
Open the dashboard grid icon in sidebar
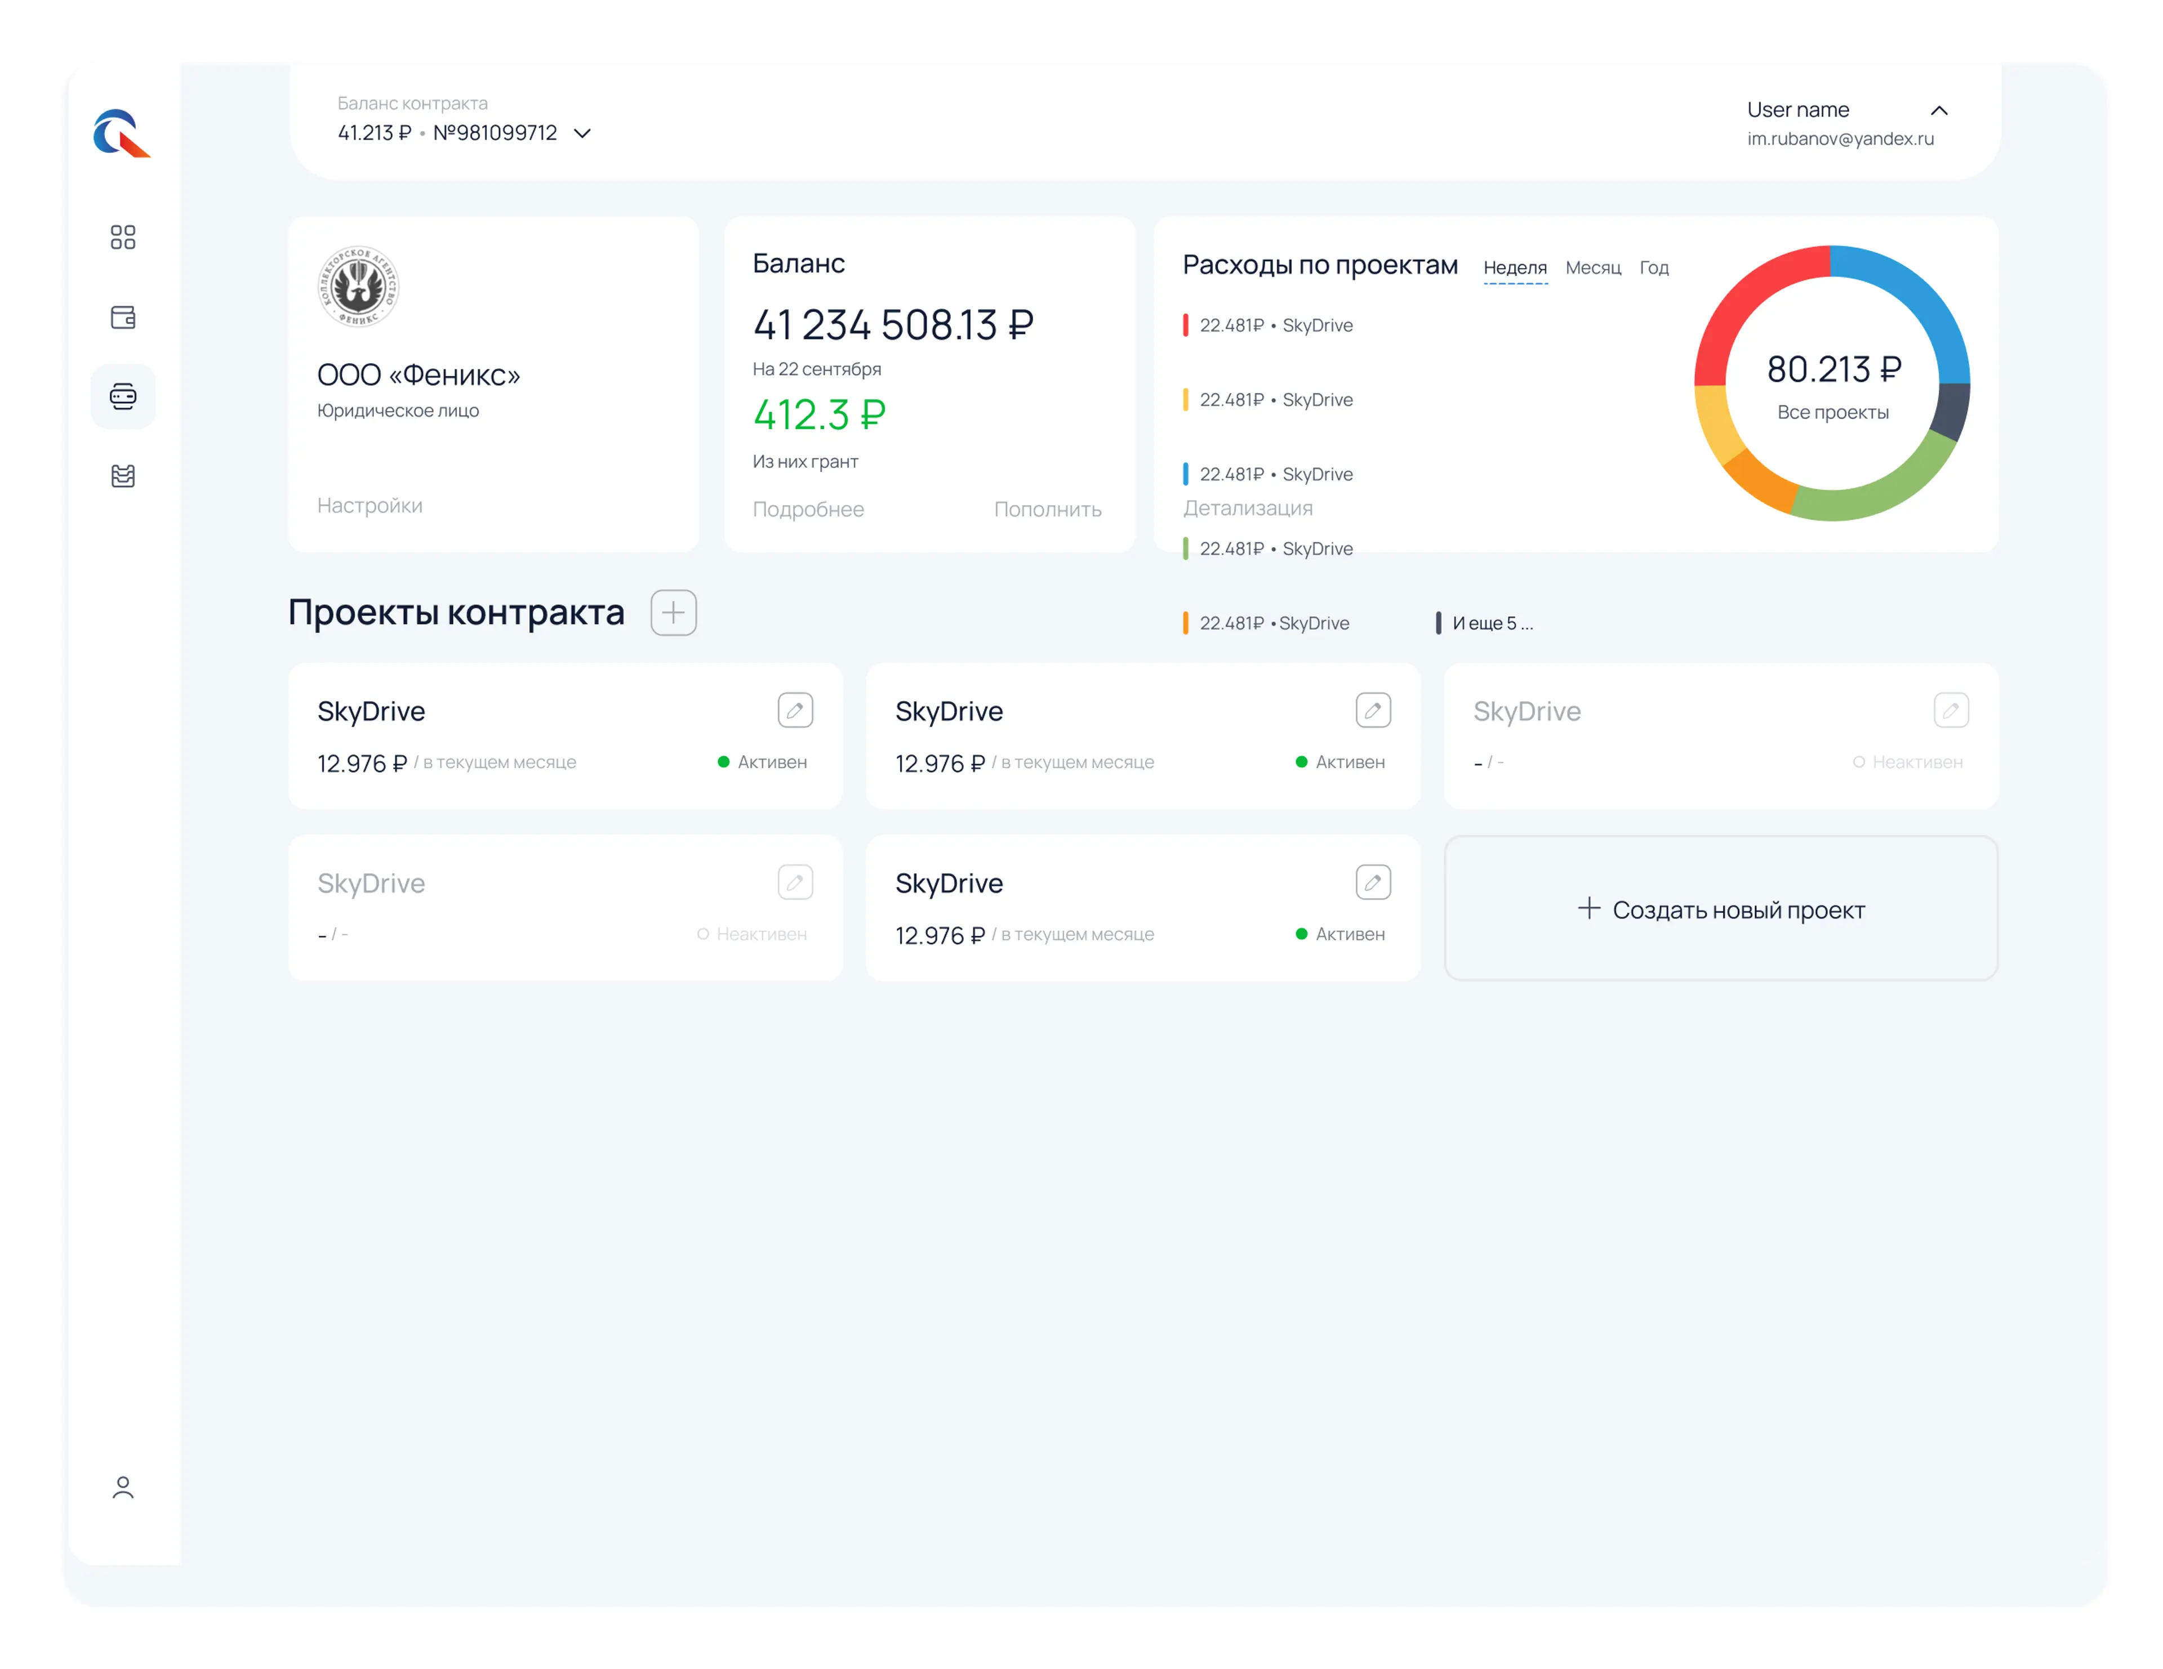point(123,236)
